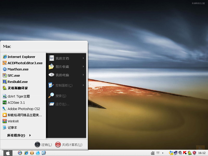
Task: Click the Maxthon blue circle icon
Action: click(5, 69)
